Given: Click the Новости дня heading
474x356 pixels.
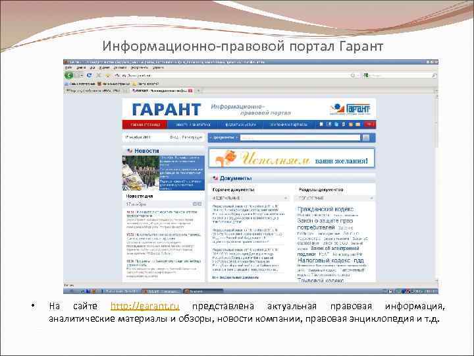Looking at the screenshot, I should (x=140, y=196).
